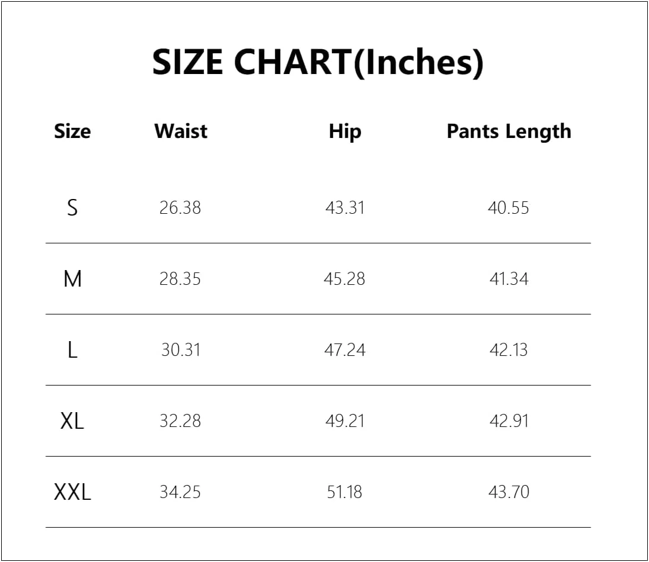Click waist value 28.35 for size M
The image size is (649, 562).
180,279
